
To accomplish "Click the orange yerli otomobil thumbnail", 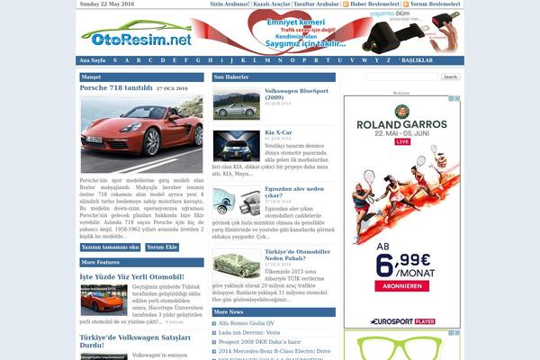I will click(x=104, y=300).
